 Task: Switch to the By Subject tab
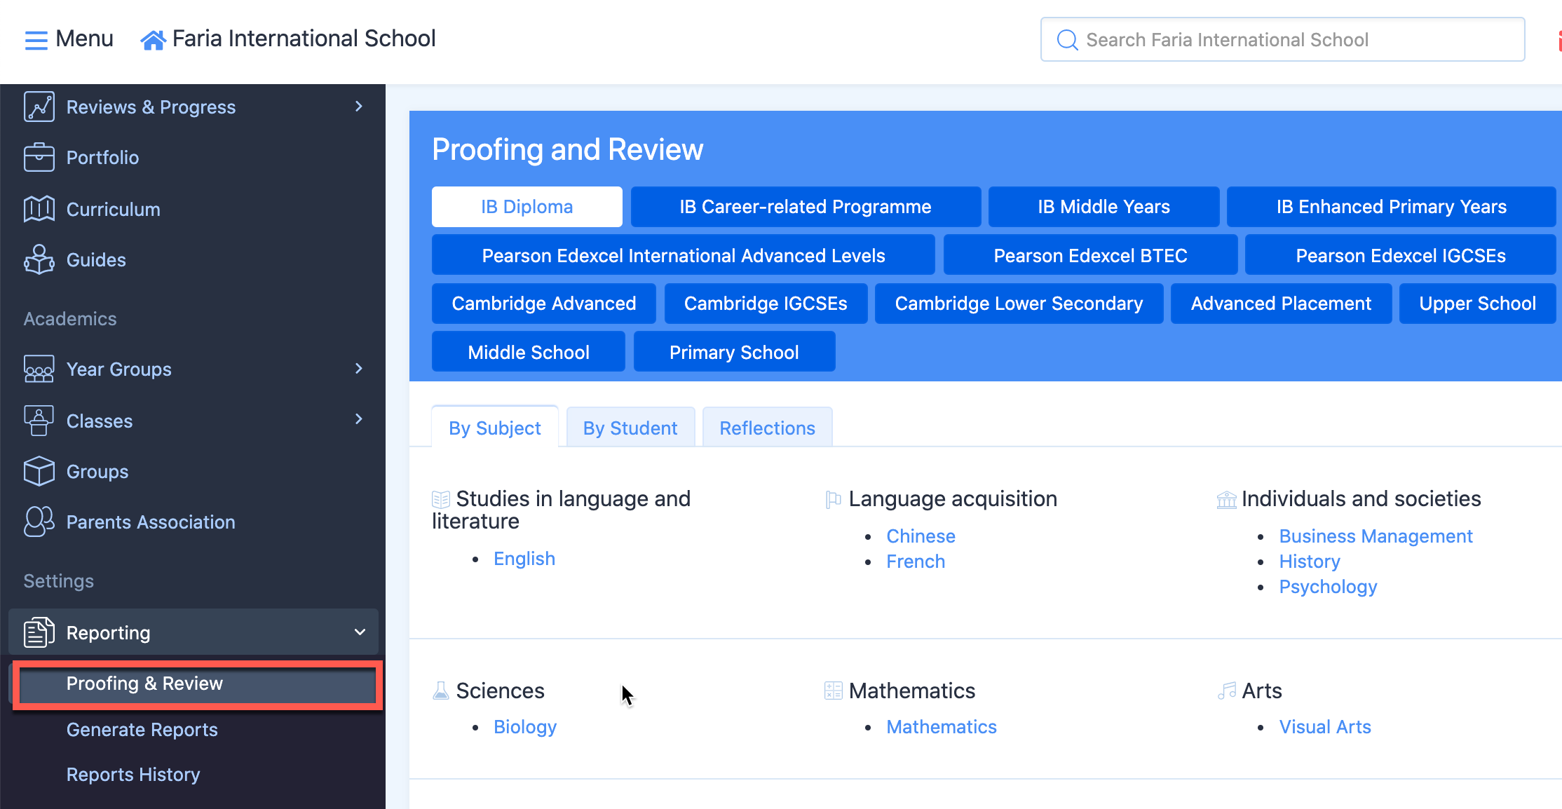495,427
